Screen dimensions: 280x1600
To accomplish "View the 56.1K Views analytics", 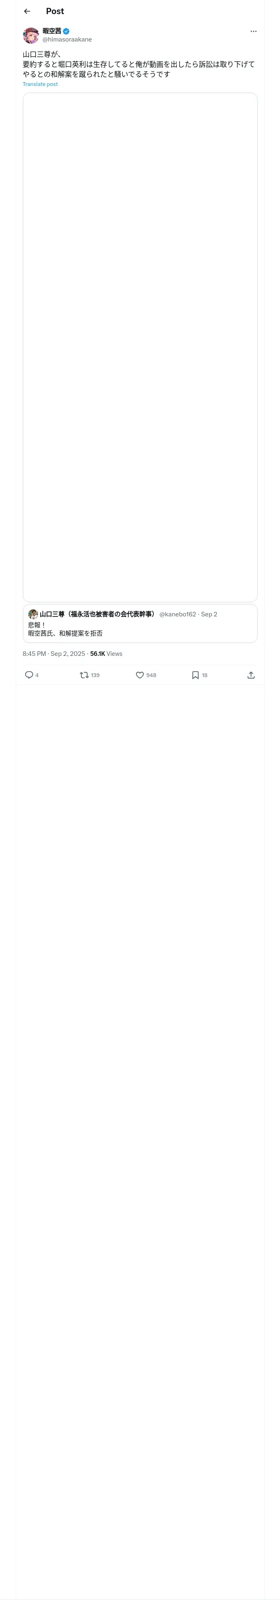I will point(106,653).
